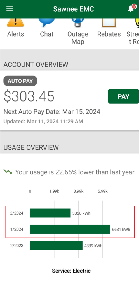Tap the 6631 kWh value label
139x288 pixels.
121,229
